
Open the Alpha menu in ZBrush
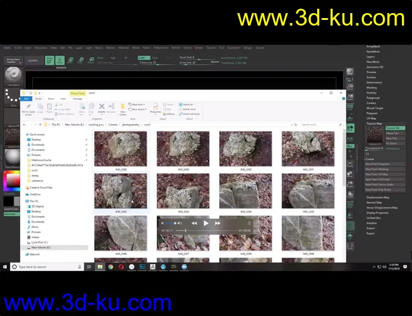7,48
